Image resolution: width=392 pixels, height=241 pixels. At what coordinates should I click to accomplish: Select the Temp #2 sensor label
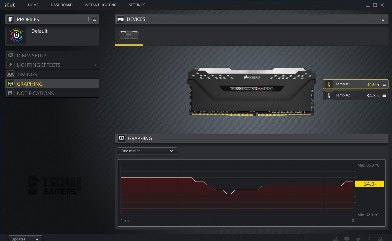coord(342,95)
